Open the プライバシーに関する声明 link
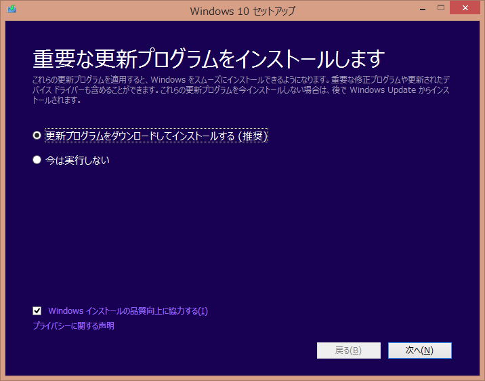Screen dimensions: 485x381 73,325
